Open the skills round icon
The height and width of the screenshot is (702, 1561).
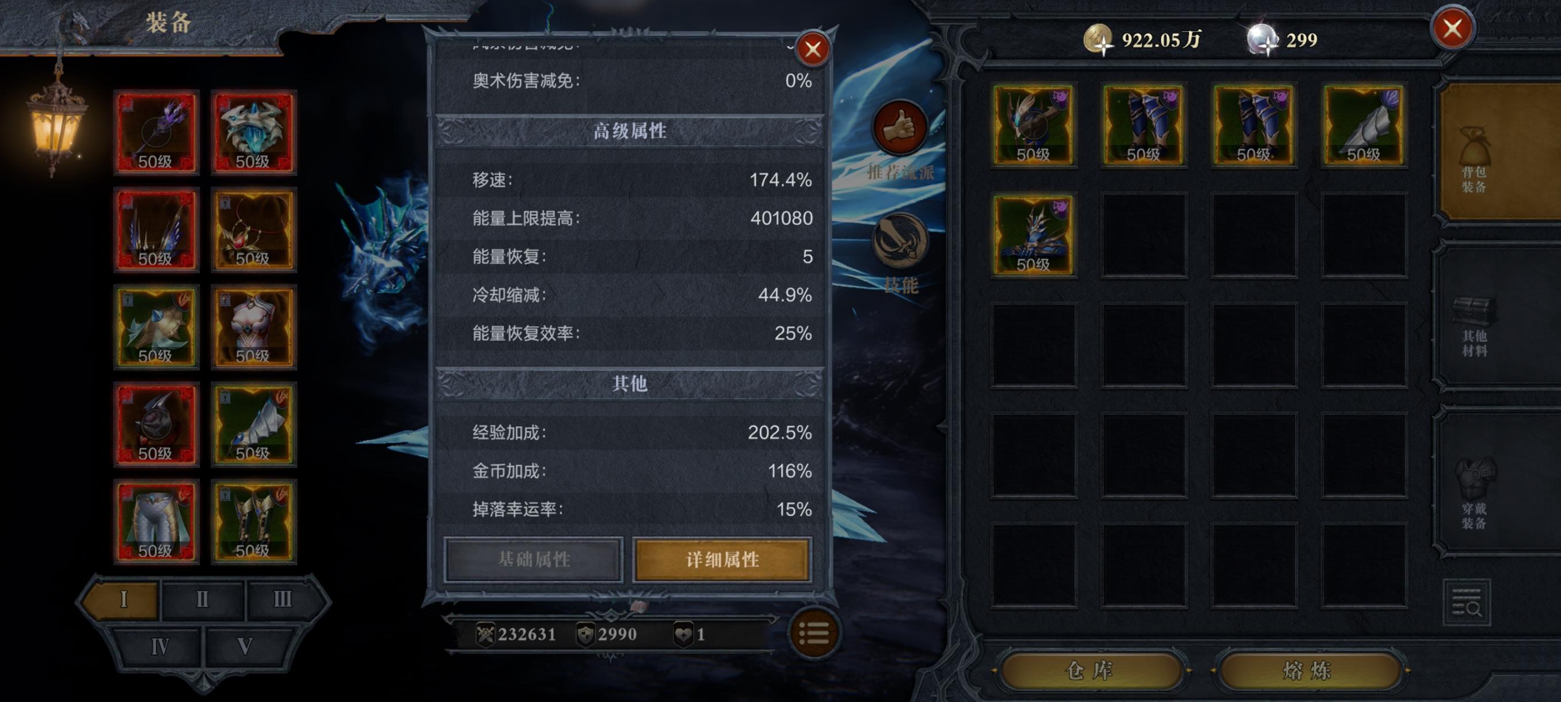point(899,241)
